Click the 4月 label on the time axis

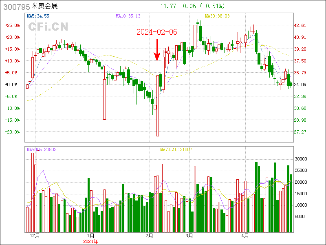(245, 236)
